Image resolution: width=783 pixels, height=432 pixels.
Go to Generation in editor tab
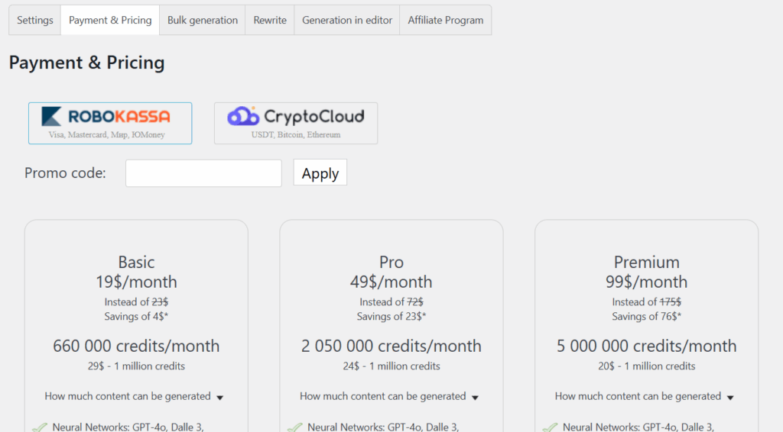pyautogui.click(x=347, y=21)
